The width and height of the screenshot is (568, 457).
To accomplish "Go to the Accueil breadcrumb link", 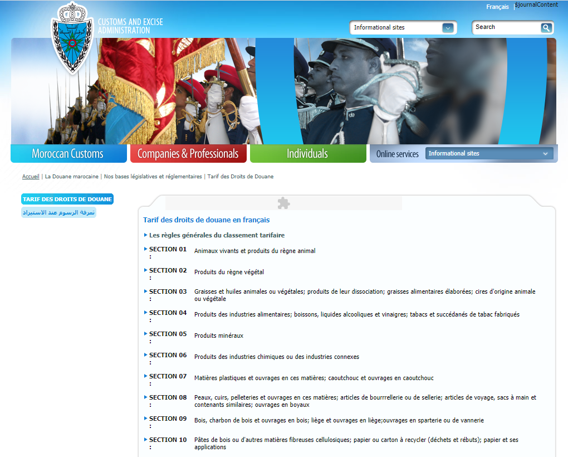I will (31, 177).
